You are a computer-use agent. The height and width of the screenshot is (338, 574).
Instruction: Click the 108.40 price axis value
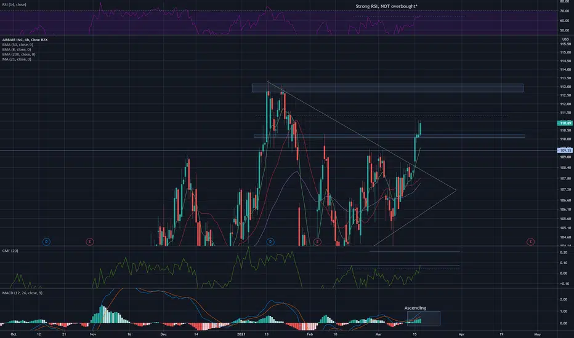pos(565,167)
